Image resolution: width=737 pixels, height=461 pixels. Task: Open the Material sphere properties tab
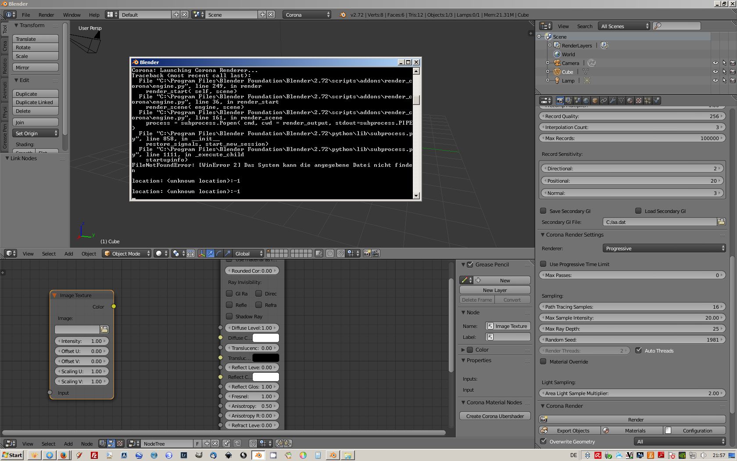pos(630,101)
